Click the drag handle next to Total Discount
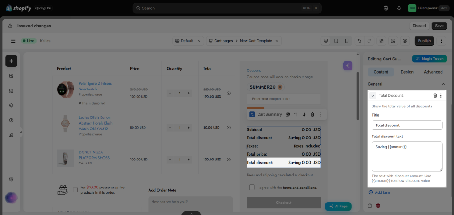 tap(441, 95)
